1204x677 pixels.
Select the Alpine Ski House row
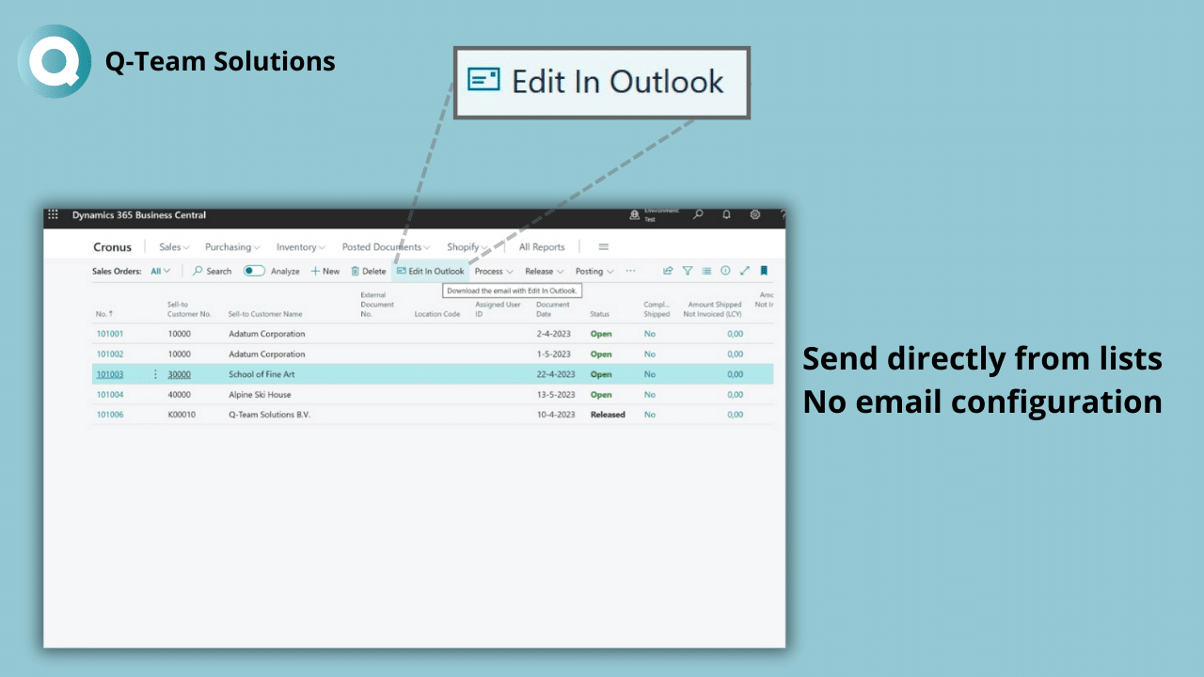pos(260,395)
